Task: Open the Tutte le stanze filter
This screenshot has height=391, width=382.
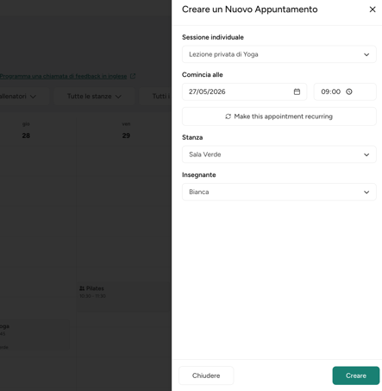Action: pyautogui.click(x=94, y=97)
